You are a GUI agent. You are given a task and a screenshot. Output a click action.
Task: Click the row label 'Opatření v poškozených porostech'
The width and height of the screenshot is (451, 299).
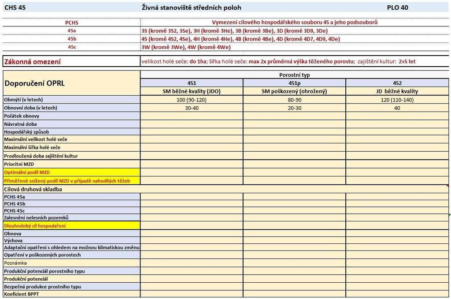[71, 254]
